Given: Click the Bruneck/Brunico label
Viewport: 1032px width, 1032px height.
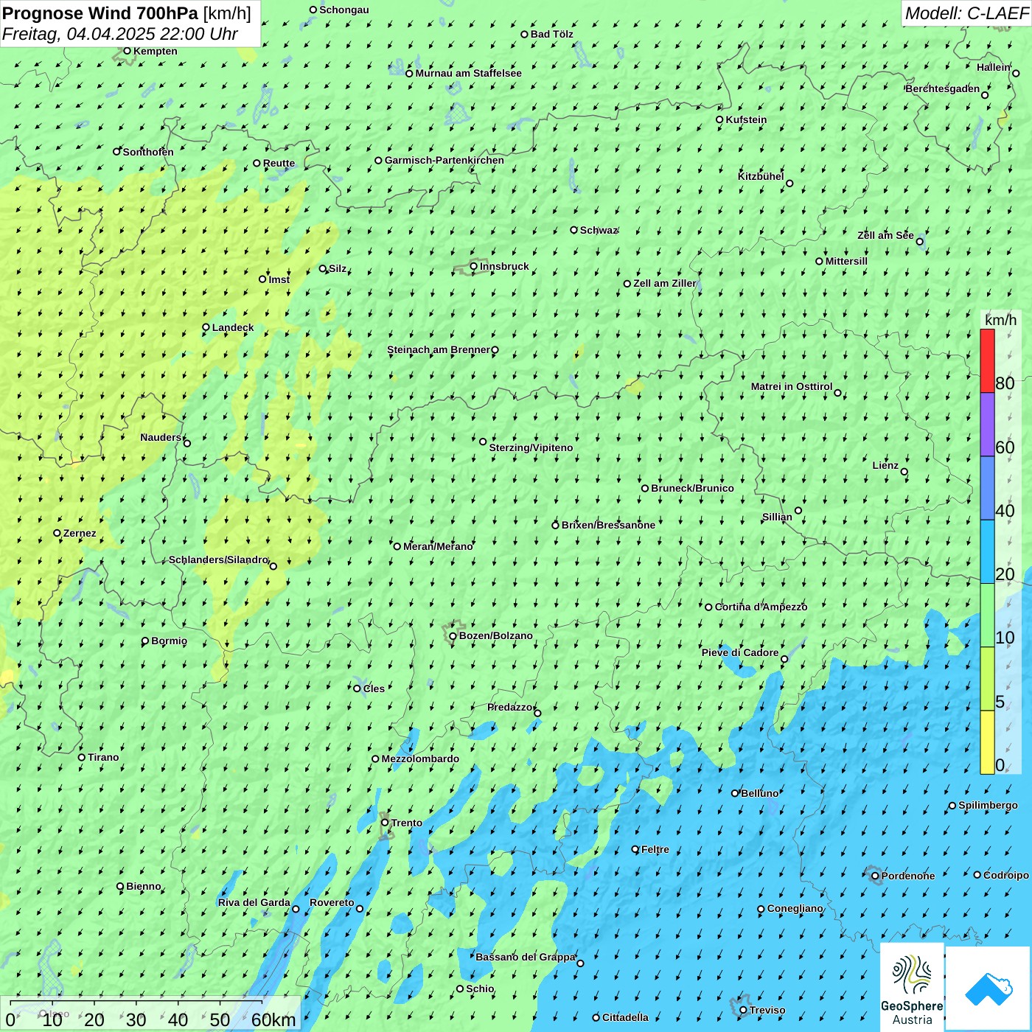Looking at the screenshot, I should tap(692, 488).
